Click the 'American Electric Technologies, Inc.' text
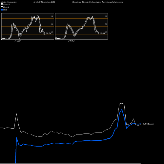Screen dimensions: 164x164 pos(89,2)
